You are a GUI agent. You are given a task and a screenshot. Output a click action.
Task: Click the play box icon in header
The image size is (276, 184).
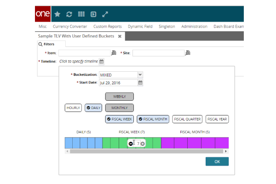tap(93, 14)
